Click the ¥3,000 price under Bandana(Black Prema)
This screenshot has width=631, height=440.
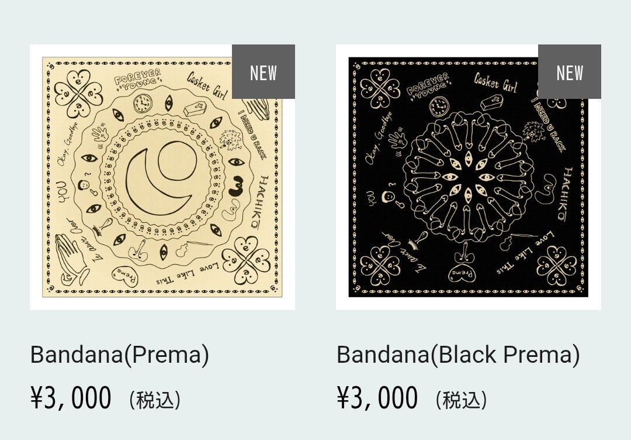coord(377,398)
